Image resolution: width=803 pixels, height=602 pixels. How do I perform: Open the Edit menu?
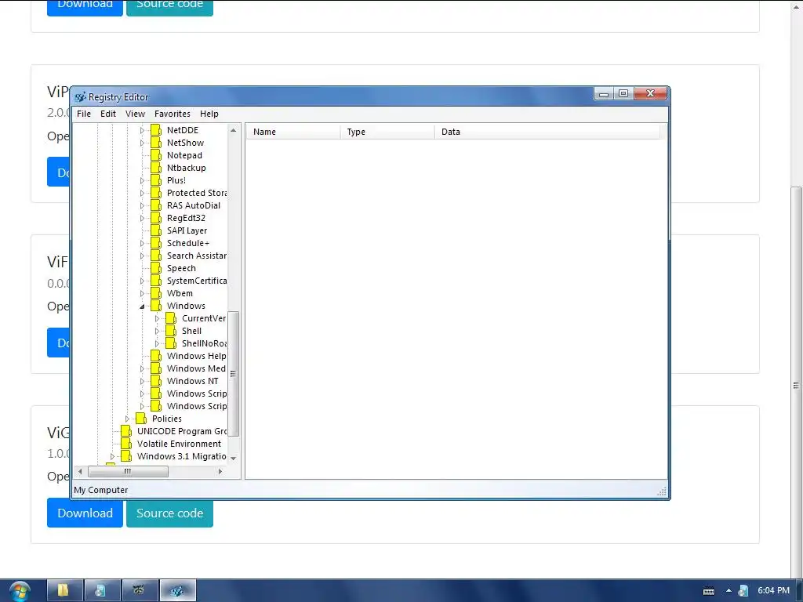[x=107, y=114]
